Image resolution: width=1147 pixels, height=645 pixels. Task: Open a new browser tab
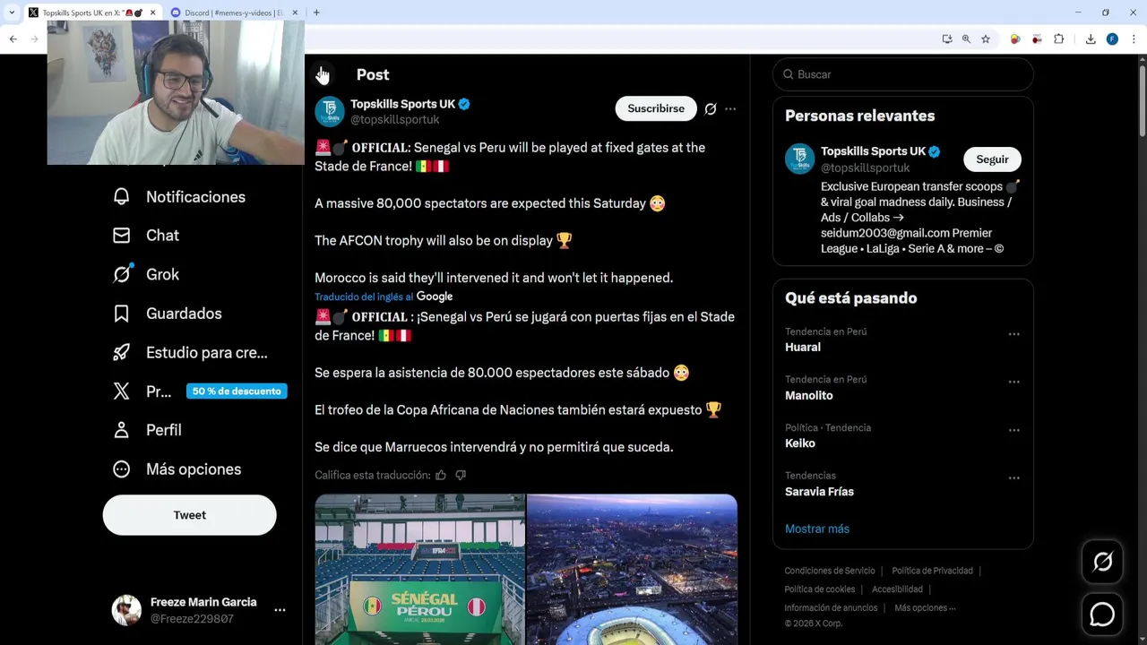tap(316, 13)
